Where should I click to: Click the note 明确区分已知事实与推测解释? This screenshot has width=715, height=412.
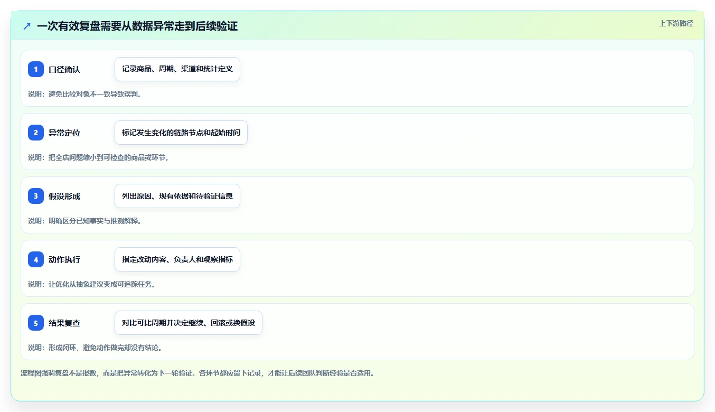click(85, 221)
